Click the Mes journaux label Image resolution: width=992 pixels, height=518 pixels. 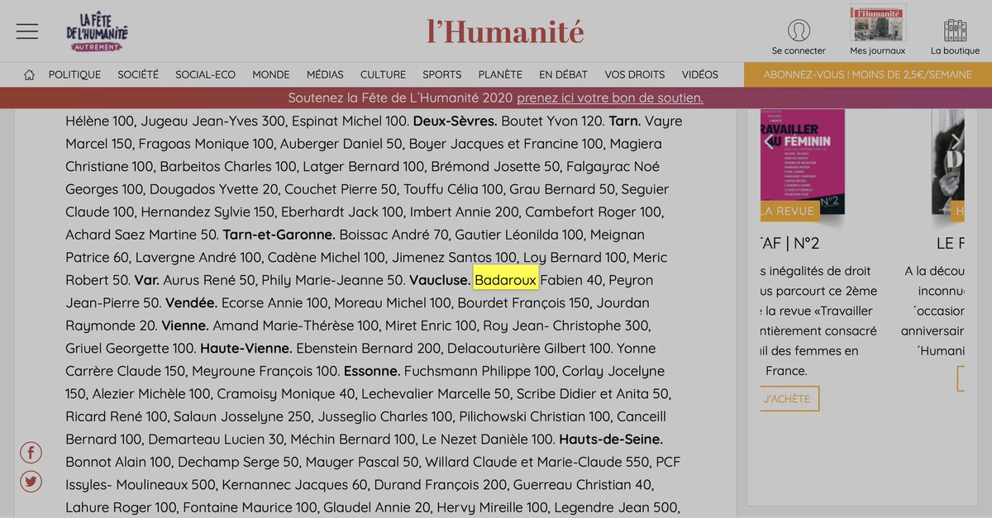coord(878,50)
